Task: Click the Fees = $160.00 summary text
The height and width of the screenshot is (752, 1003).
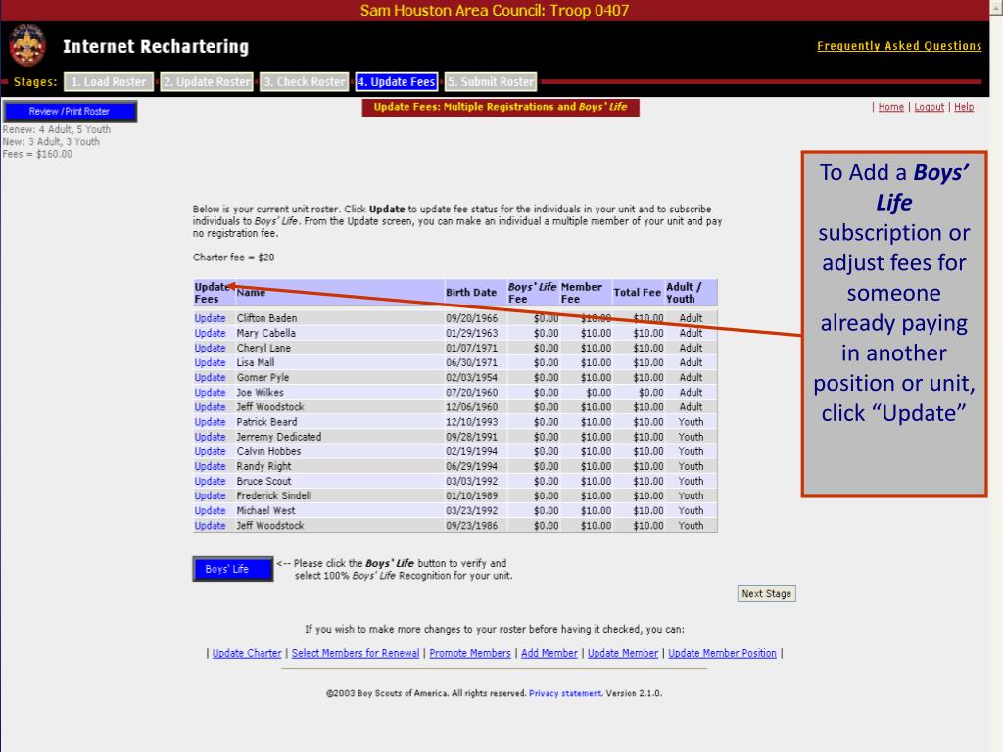Action: (x=37, y=154)
